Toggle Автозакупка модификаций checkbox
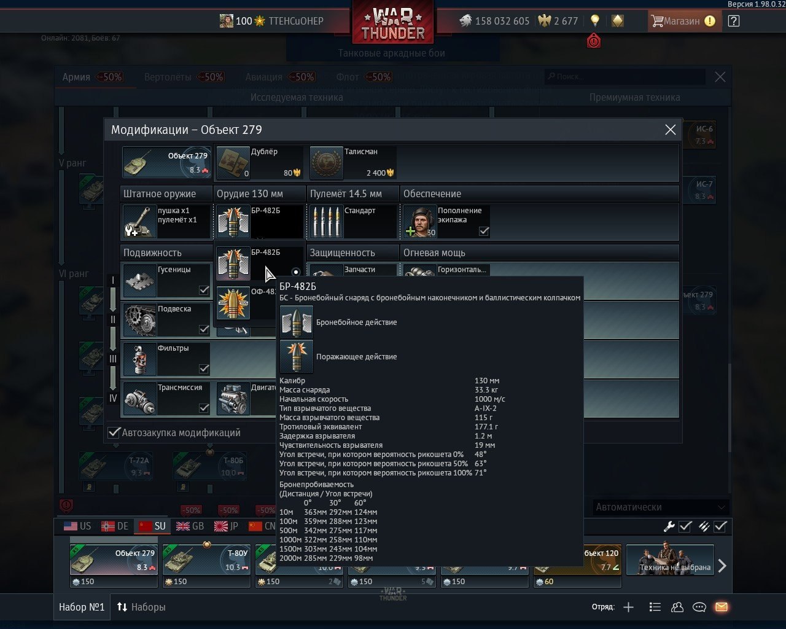This screenshot has width=786, height=629. coord(114,432)
